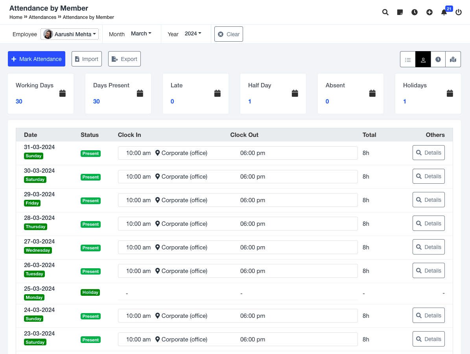The height and width of the screenshot is (354, 470).
Task: Click the power logout icon
Action: point(459,12)
